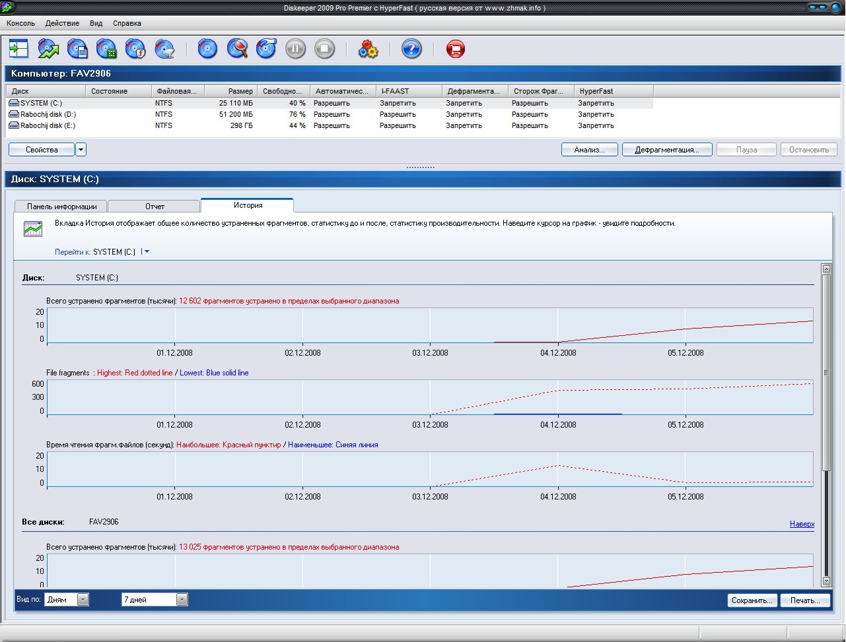Click I-FAAST Разрешить in the (D:) row

click(x=398, y=114)
